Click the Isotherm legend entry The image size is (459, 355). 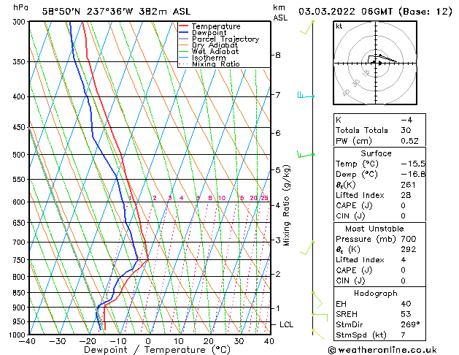coord(202,58)
